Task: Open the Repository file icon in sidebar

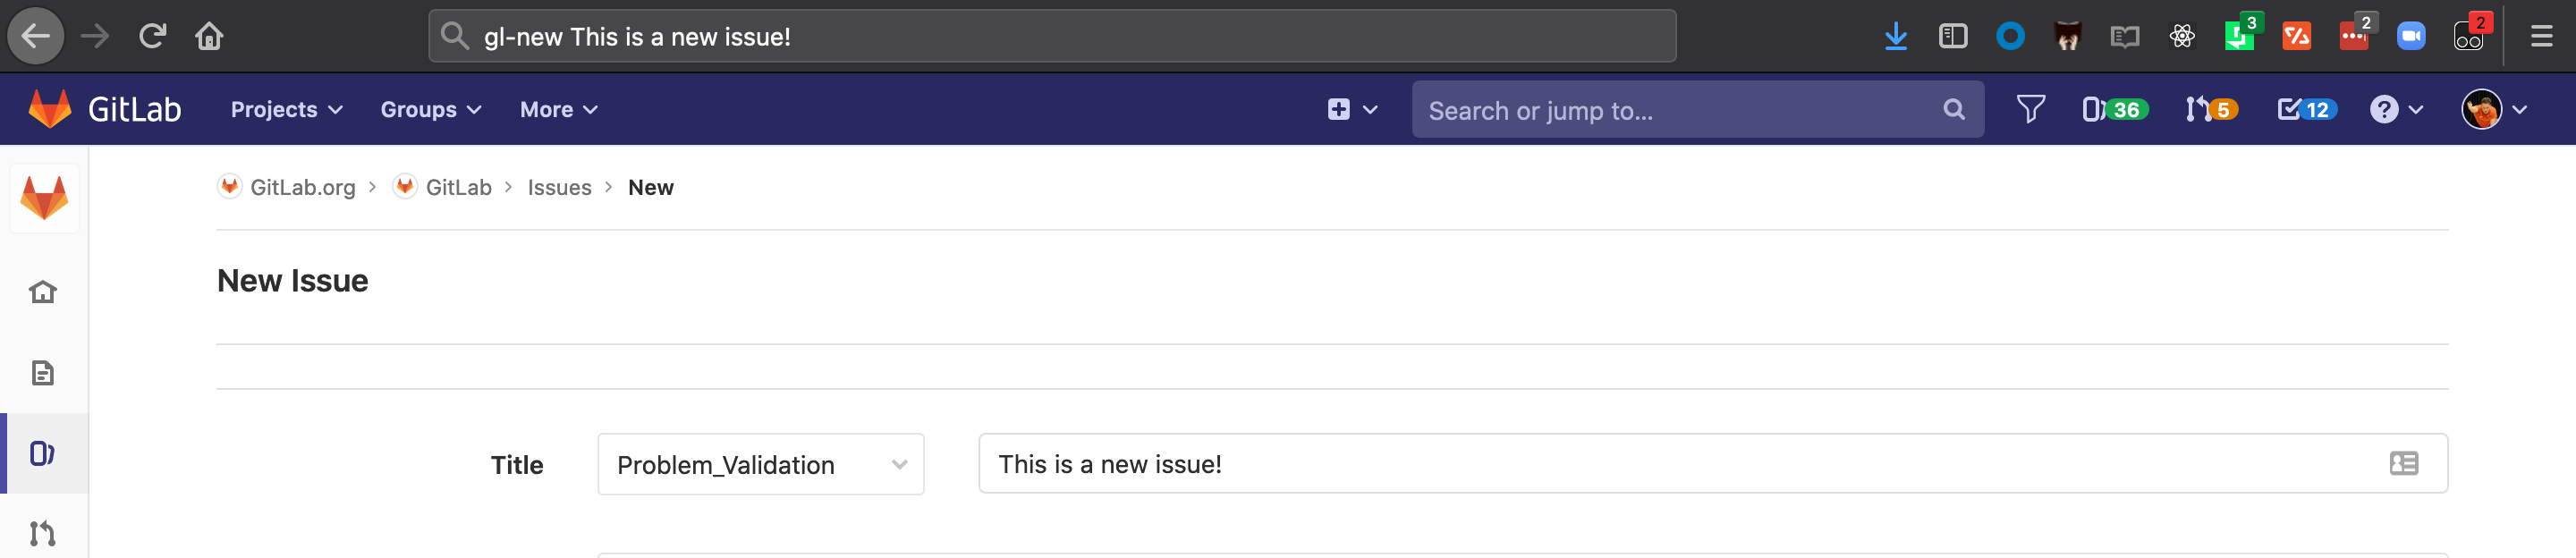Action: click(42, 373)
